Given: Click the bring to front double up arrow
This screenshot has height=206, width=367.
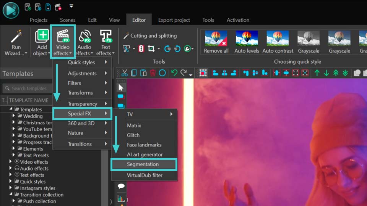Looking at the screenshot, I should [x=336, y=73].
